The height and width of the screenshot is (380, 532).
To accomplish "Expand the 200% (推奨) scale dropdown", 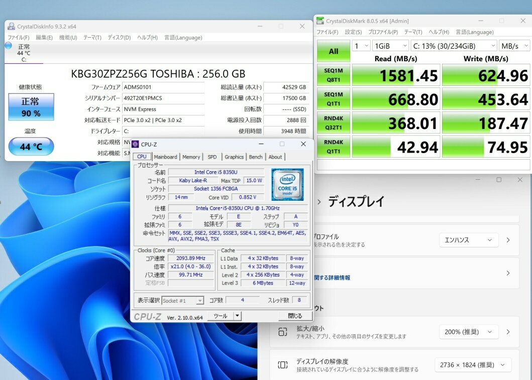I will click(x=468, y=332).
